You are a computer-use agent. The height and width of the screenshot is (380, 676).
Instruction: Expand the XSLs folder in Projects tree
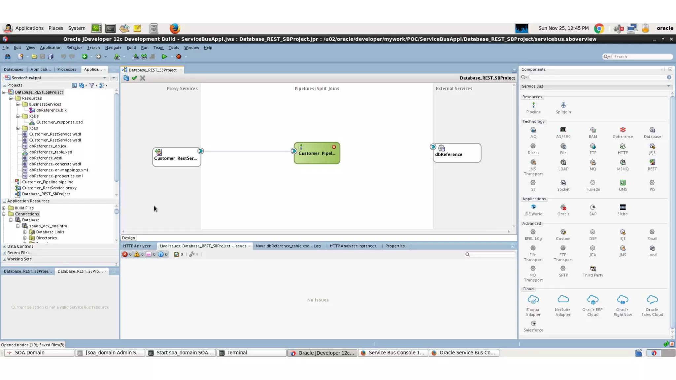(x=18, y=128)
